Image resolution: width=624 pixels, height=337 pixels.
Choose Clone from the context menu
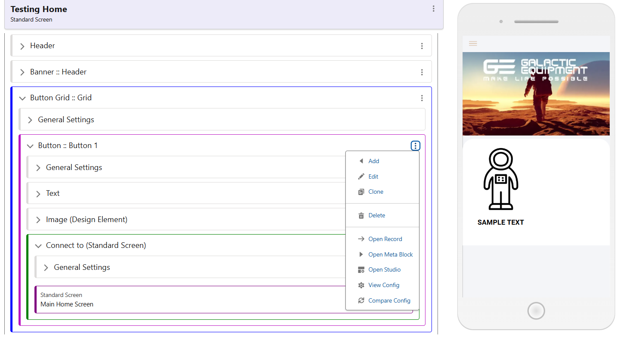[x=376, y=192]
